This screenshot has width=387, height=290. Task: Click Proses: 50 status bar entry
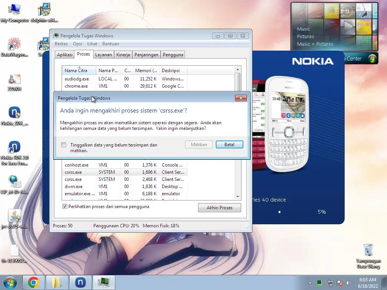click(x=63, y=226)
